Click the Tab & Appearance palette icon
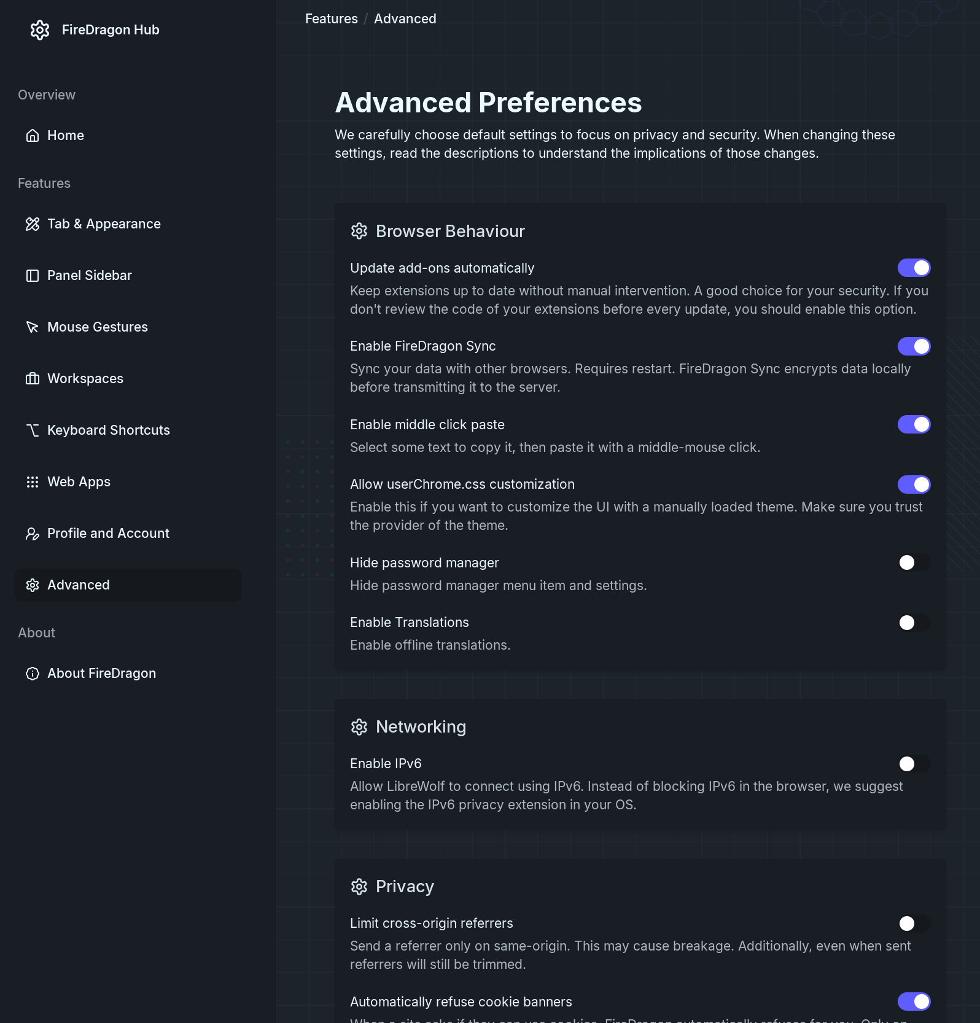Viewport: 980px width, 1023px height. tap(33, 224)
